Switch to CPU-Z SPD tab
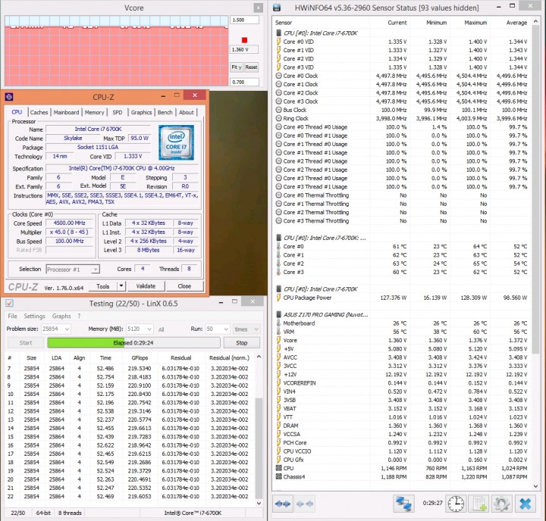The image size is (546, 521). (118, 112)
